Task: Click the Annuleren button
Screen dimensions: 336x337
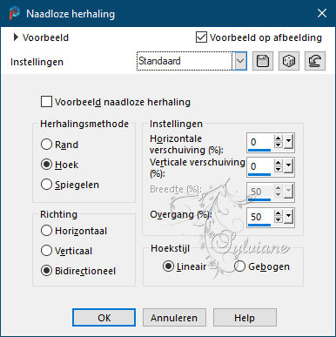Action: pos(174,318)
